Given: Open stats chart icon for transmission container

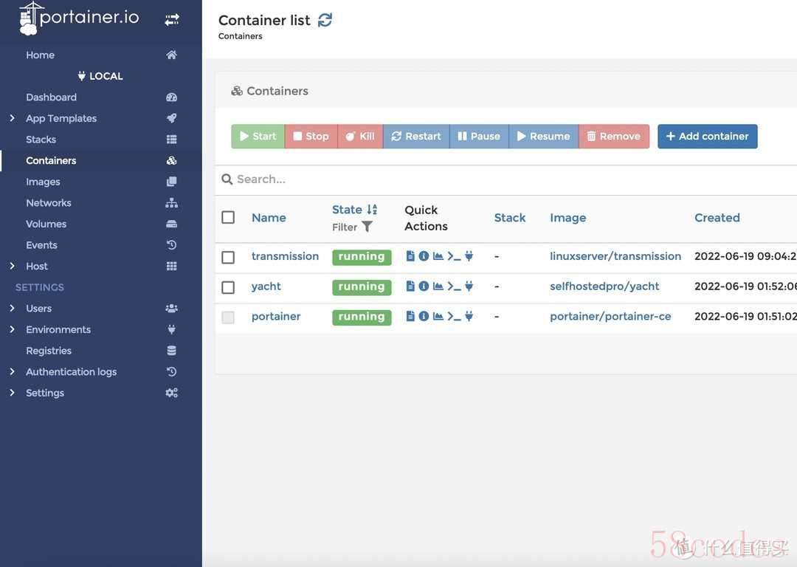Looking at the screenshot, I should pyautogui.click(x=438, y=255).
